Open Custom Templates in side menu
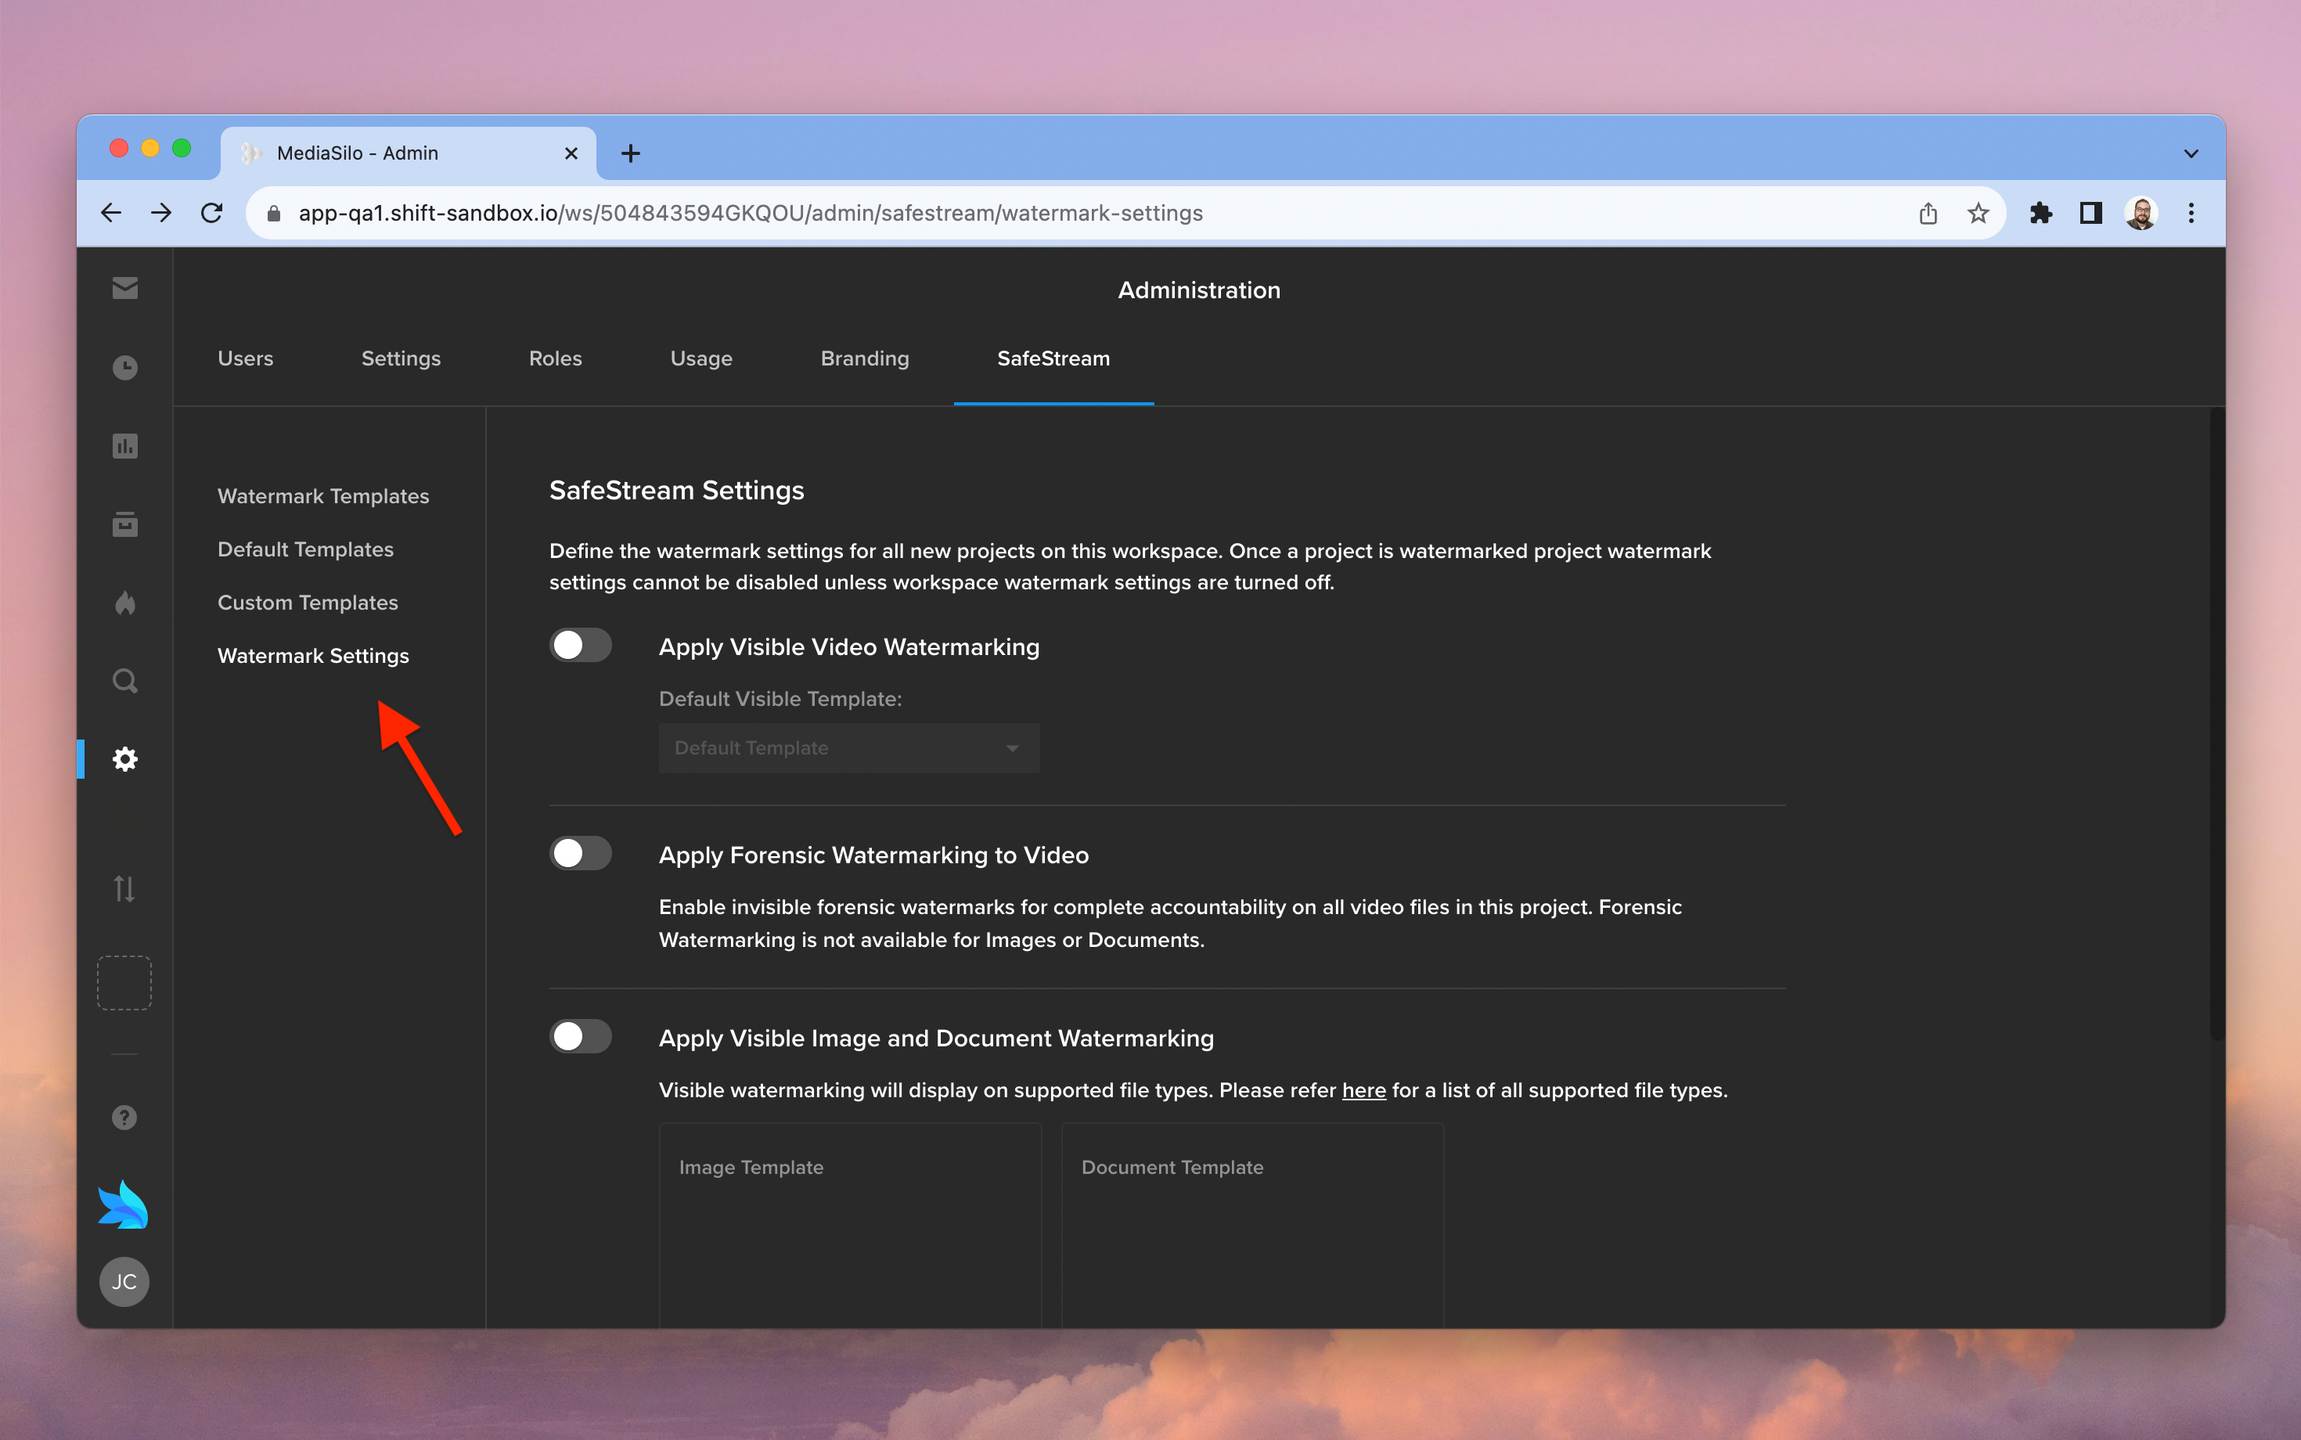 click(308, 603)
